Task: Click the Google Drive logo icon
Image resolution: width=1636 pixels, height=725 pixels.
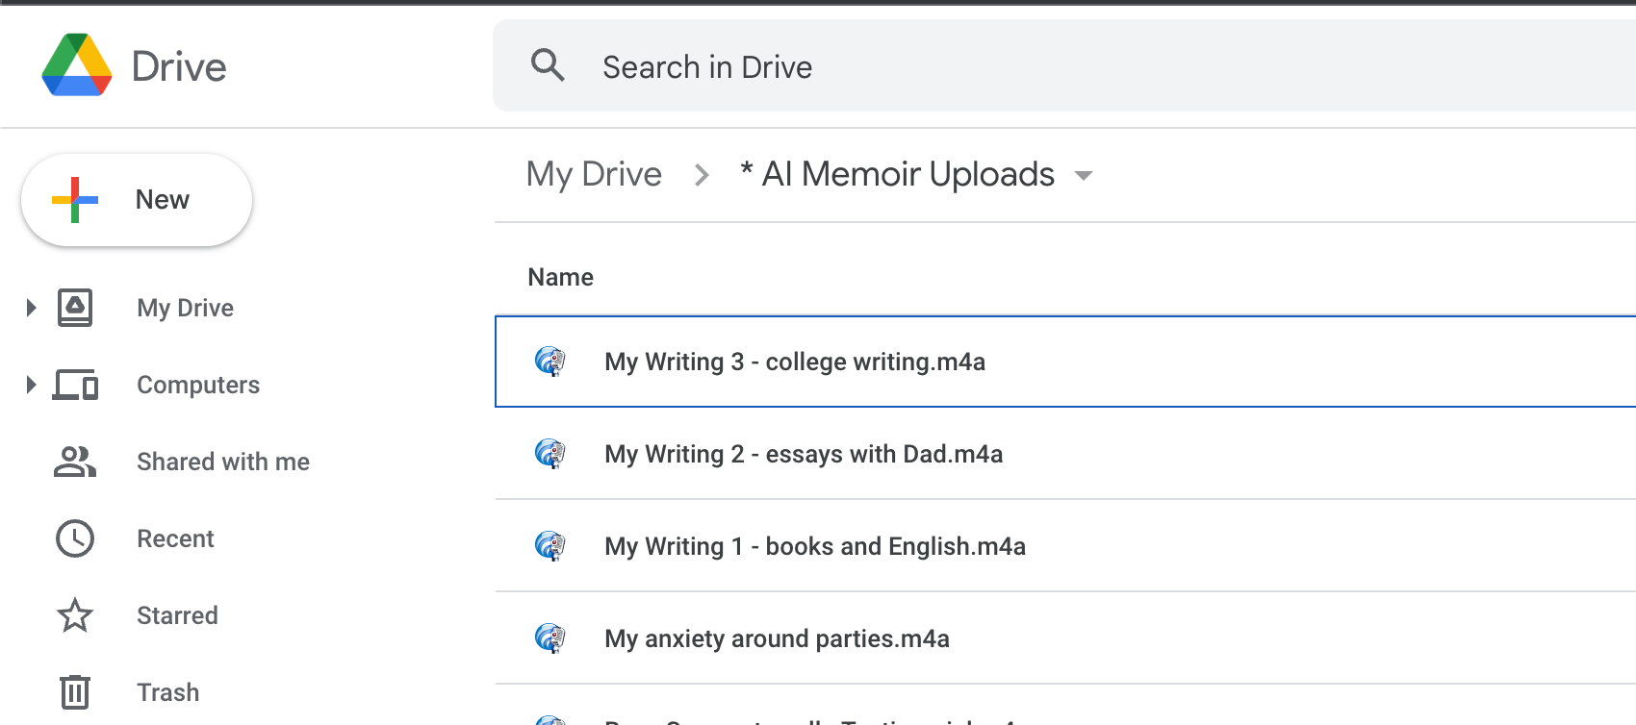Action: [x=77, y=65]
